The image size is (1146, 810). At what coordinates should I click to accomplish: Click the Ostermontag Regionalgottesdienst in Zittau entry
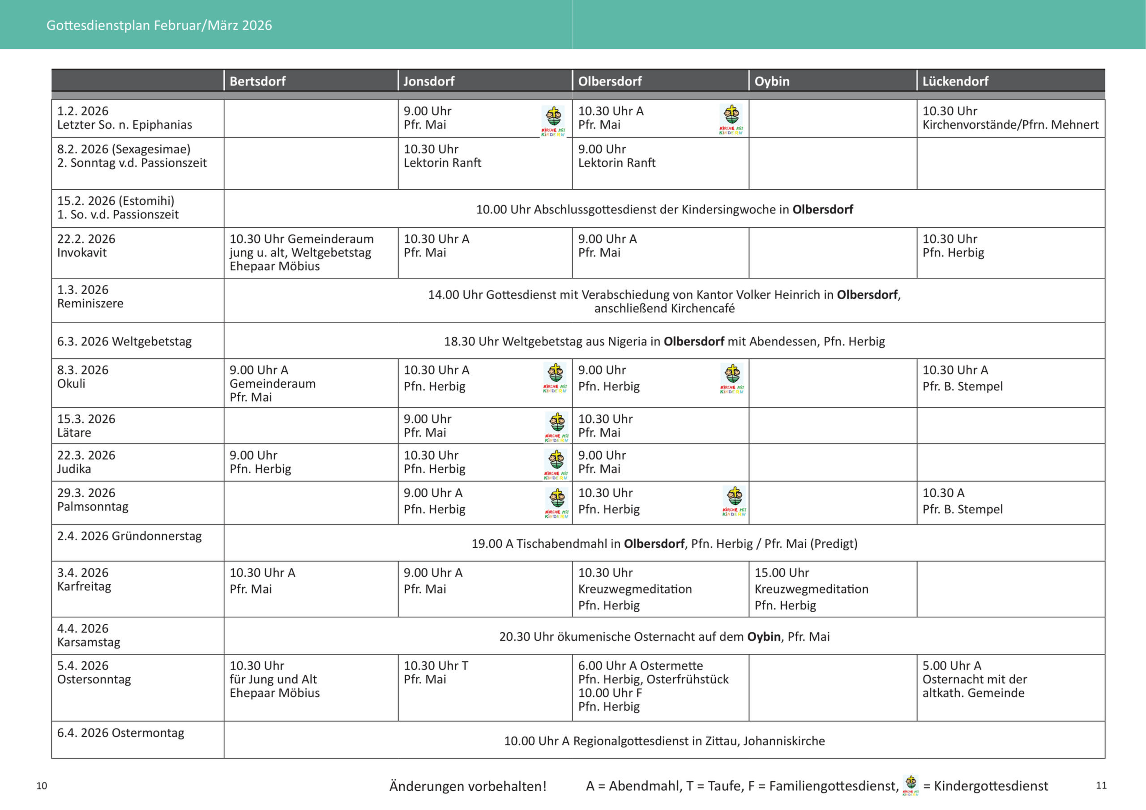pos(664,741)
